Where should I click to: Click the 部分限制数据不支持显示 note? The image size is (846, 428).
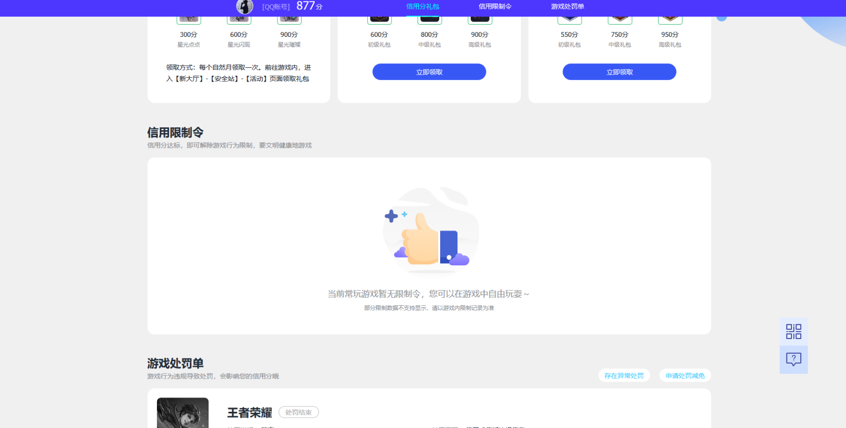[x=429, y=308]
